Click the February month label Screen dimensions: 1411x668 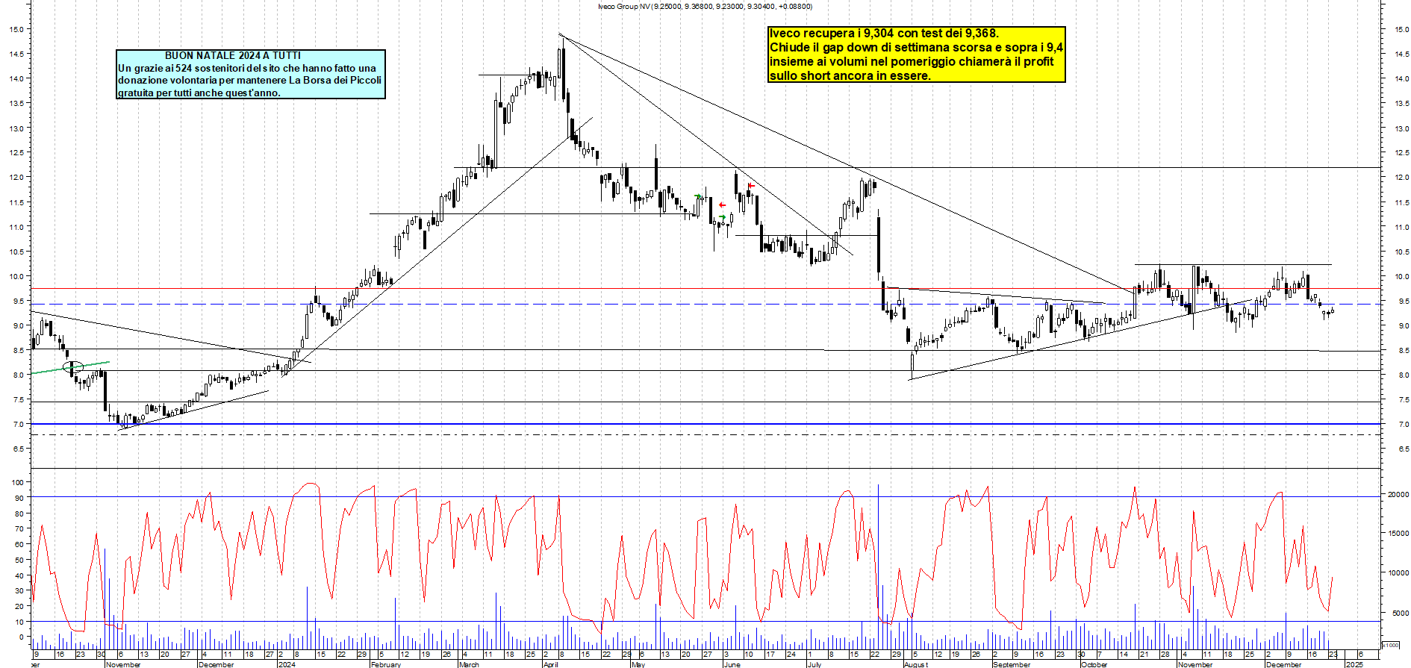386,664
